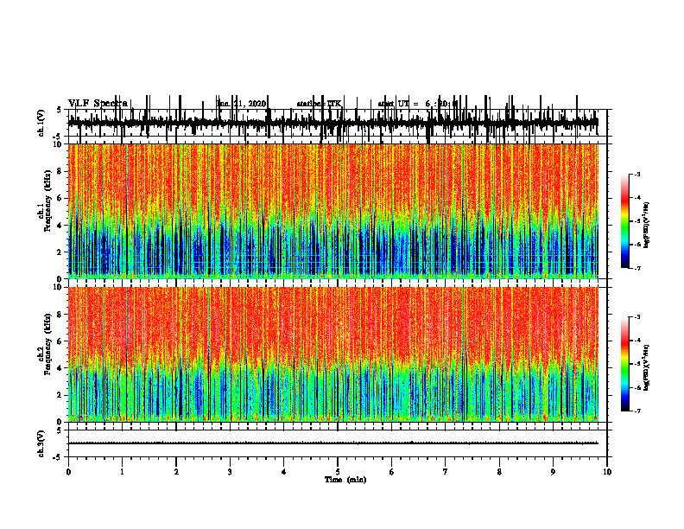Click the 2 kHz tick on ch.2 spectrogram axis
Image resolution: width=684 pixels, height=529 pixels.
(60, 395)
